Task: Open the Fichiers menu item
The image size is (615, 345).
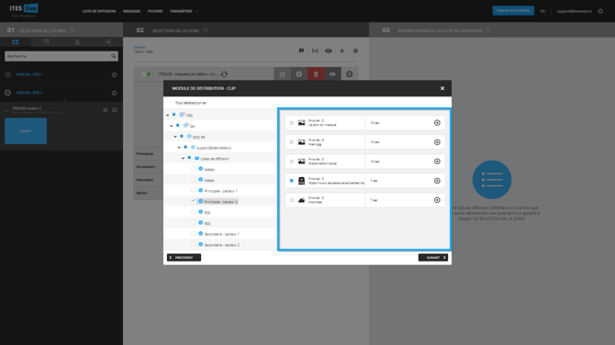Action: click(x=155, y=11)
